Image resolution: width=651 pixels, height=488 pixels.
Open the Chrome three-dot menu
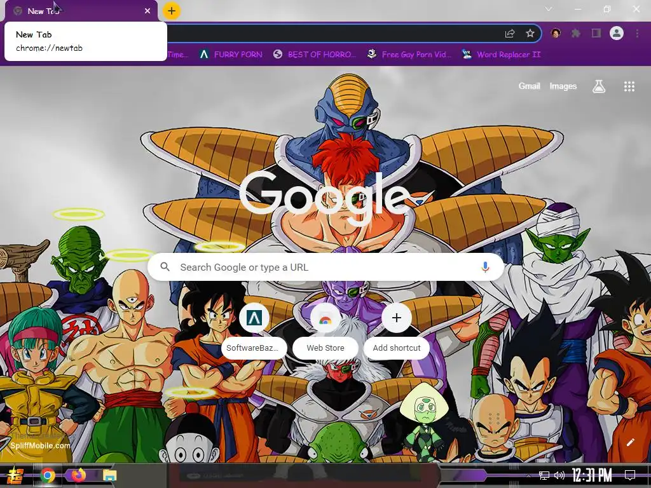point(637,33)
